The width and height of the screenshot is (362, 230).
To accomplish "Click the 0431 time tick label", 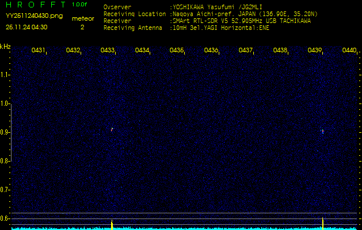I will coord(39,51).
